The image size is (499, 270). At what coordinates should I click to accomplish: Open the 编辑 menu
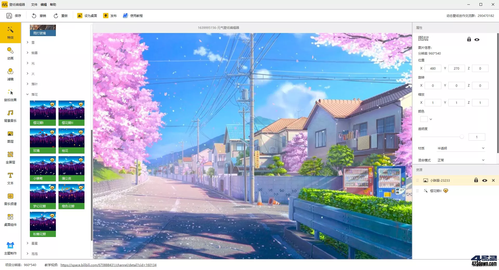click(43, 4)
